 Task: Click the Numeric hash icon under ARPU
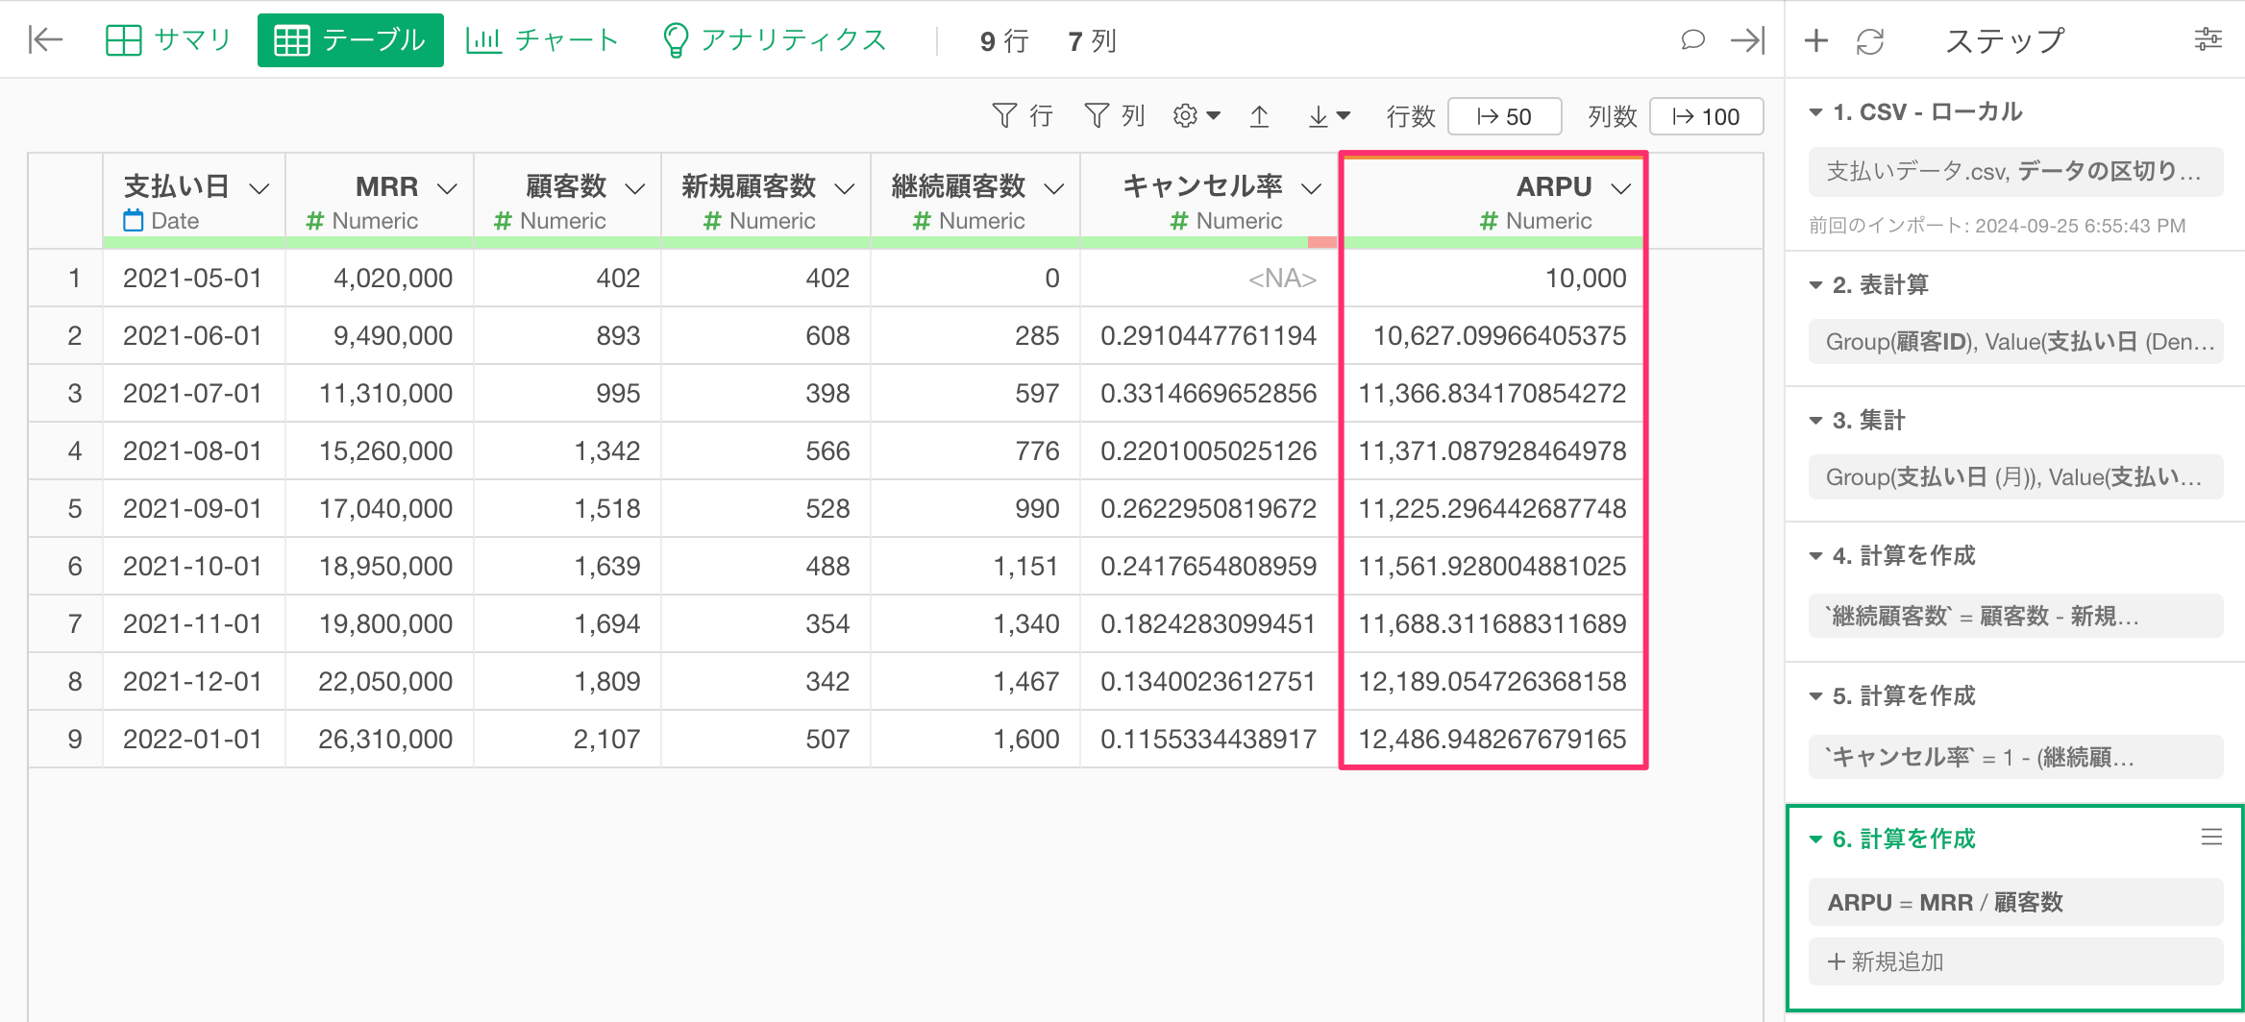(1489, 221)
